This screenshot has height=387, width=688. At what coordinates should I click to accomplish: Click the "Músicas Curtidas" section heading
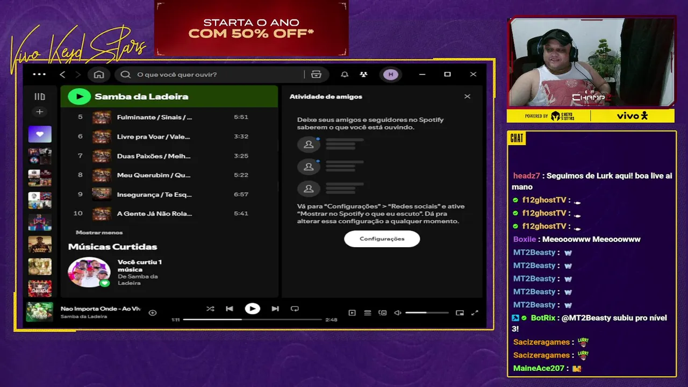pos(113,247)
